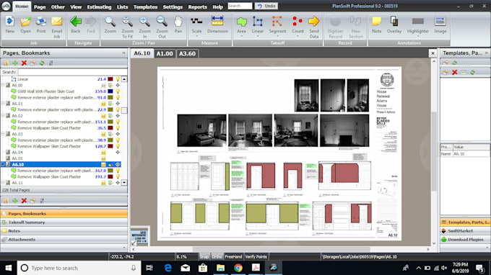Viewport: 491px width, 275px height.
Task: Open the Takeoff Summary panel
Action: (x=27, y=222)
